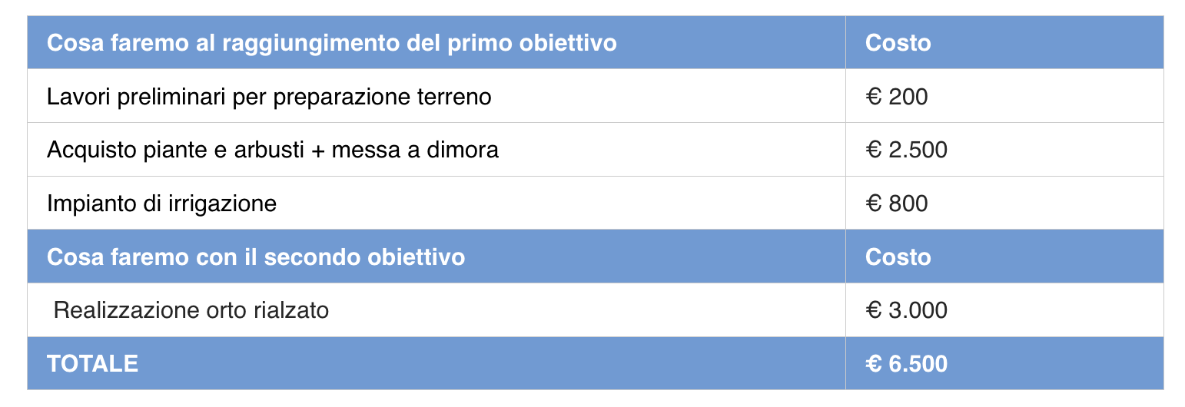Select the 'Realizzazione orto rialzato' cell
The height and width of the screenshot is (407, 1185).
191,310
